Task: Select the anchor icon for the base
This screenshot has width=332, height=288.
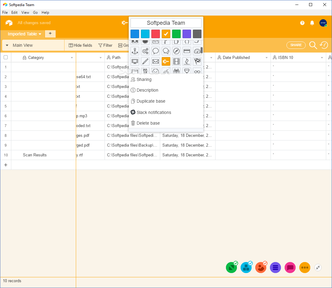Action: 135,51
